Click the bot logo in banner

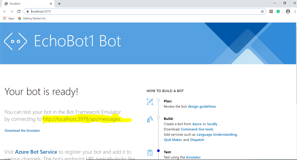coord(16,41)
